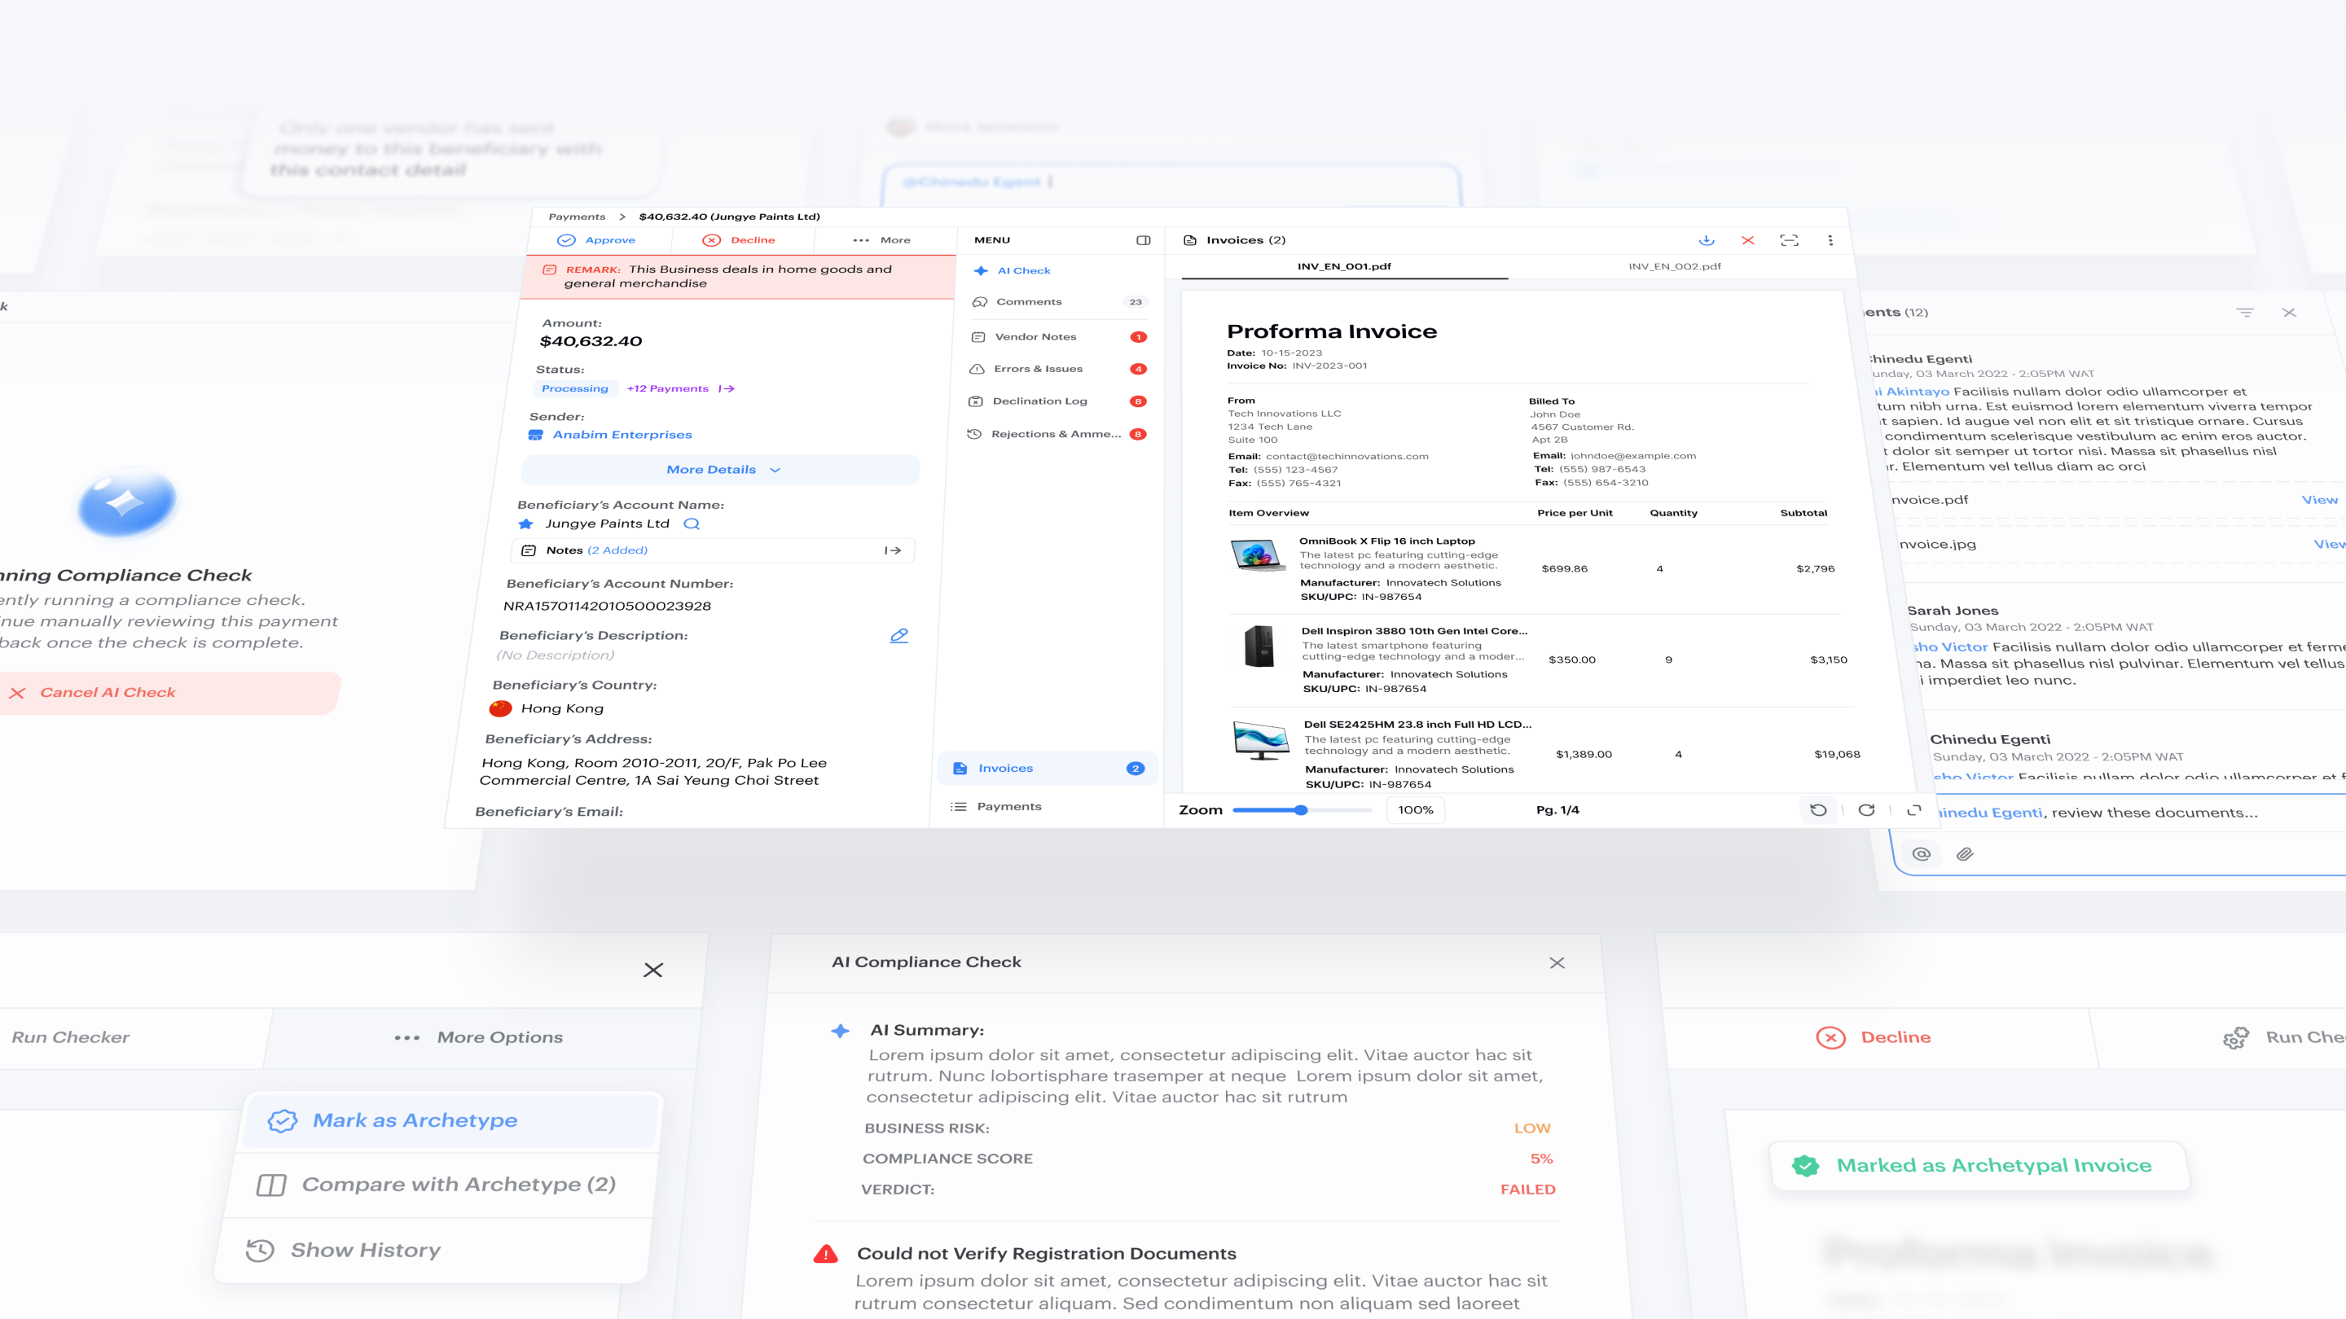Click the attachment paperclip icon
2346x1319 pixels.
(x=1965, y=854)
